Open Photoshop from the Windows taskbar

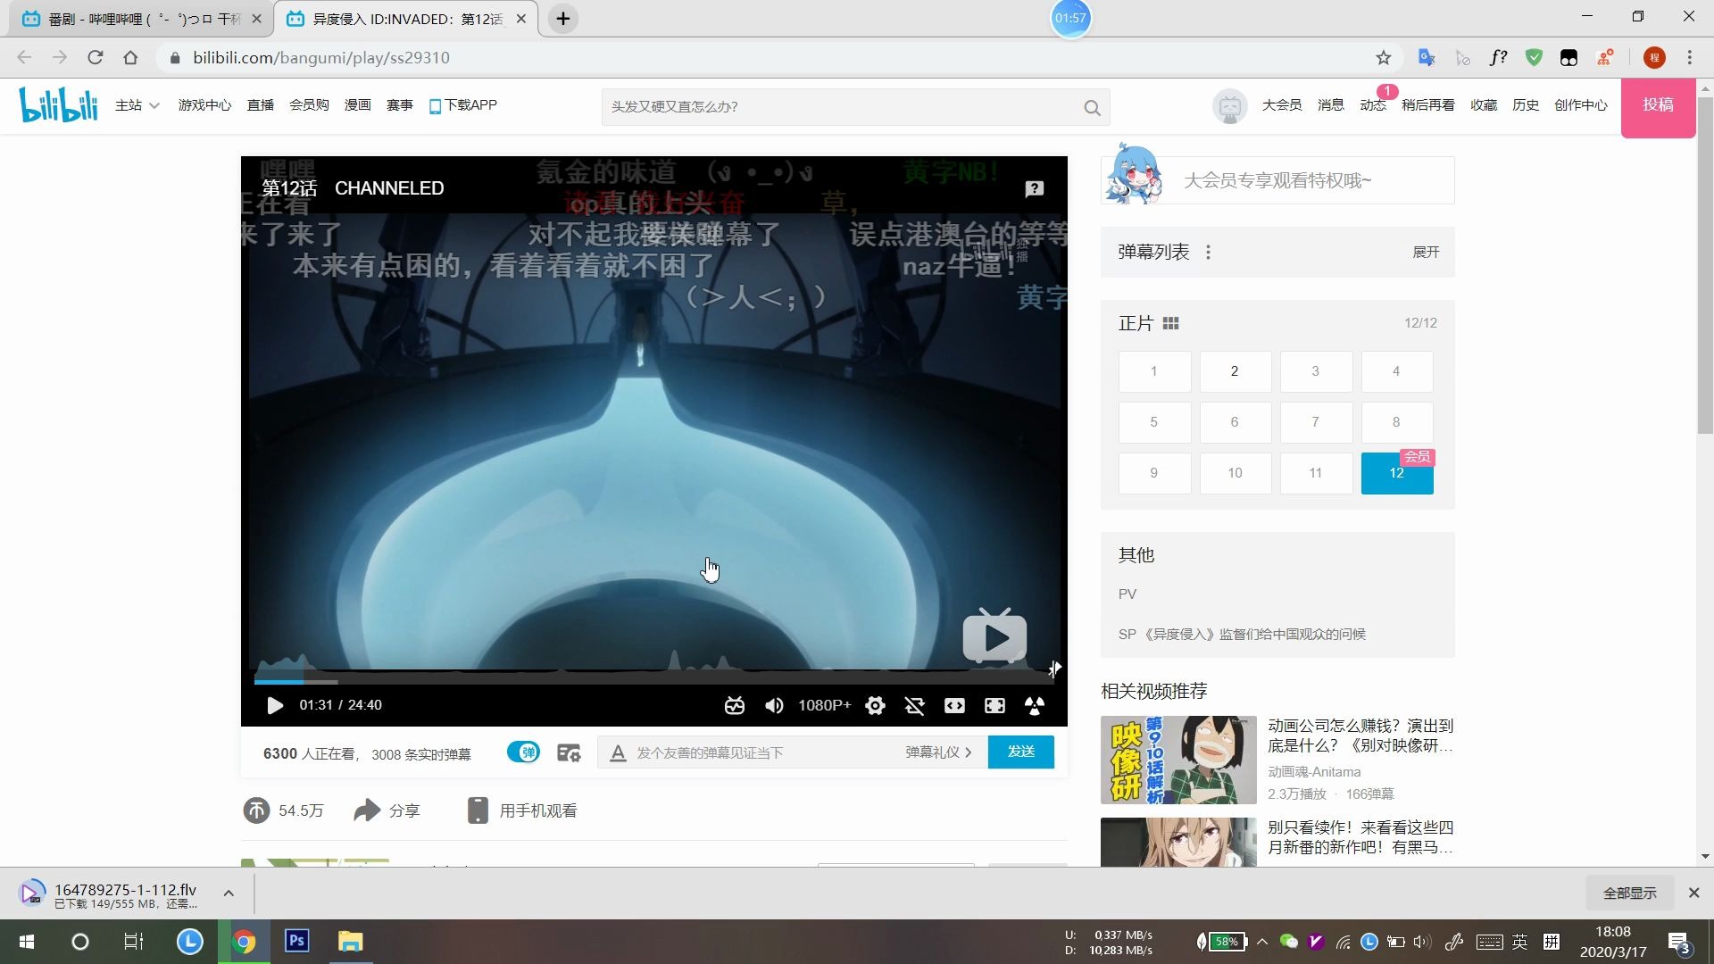pyautogui.click(x=297, y=941)
